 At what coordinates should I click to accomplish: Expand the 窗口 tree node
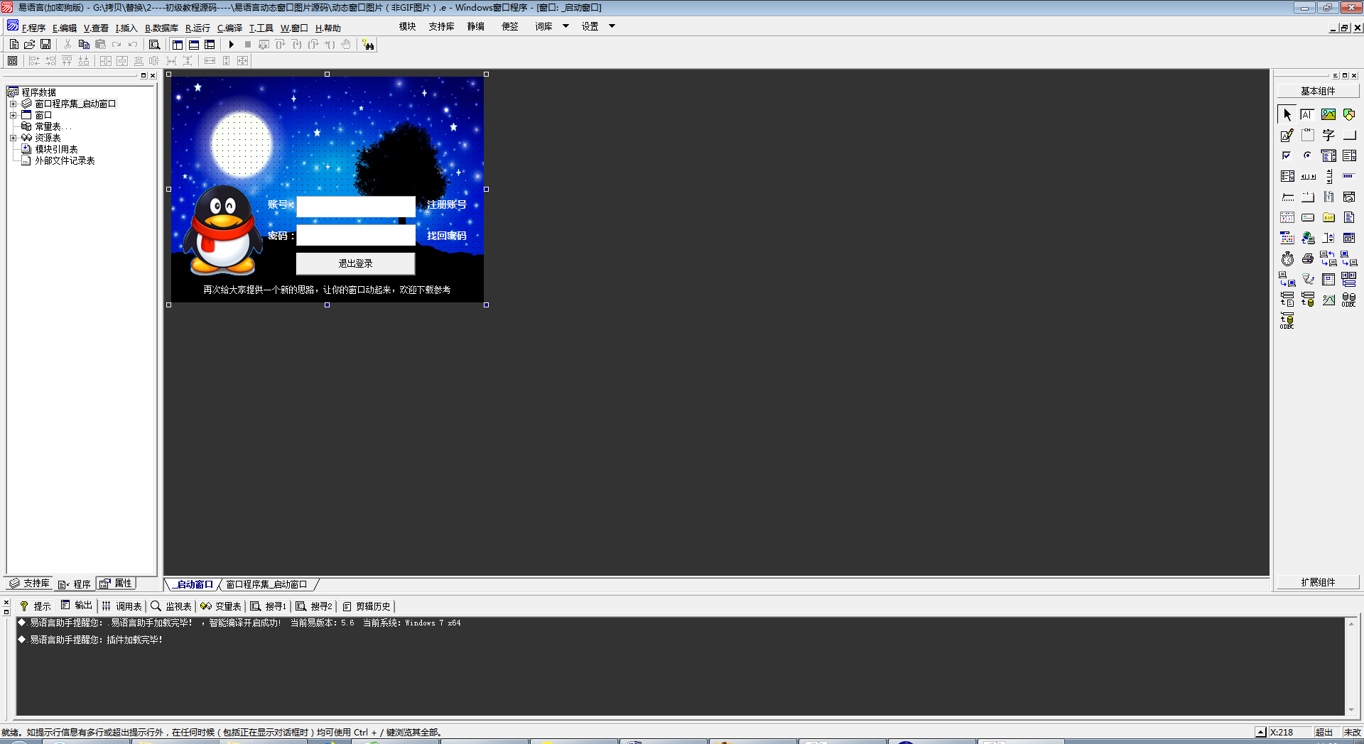coord(13,115)
